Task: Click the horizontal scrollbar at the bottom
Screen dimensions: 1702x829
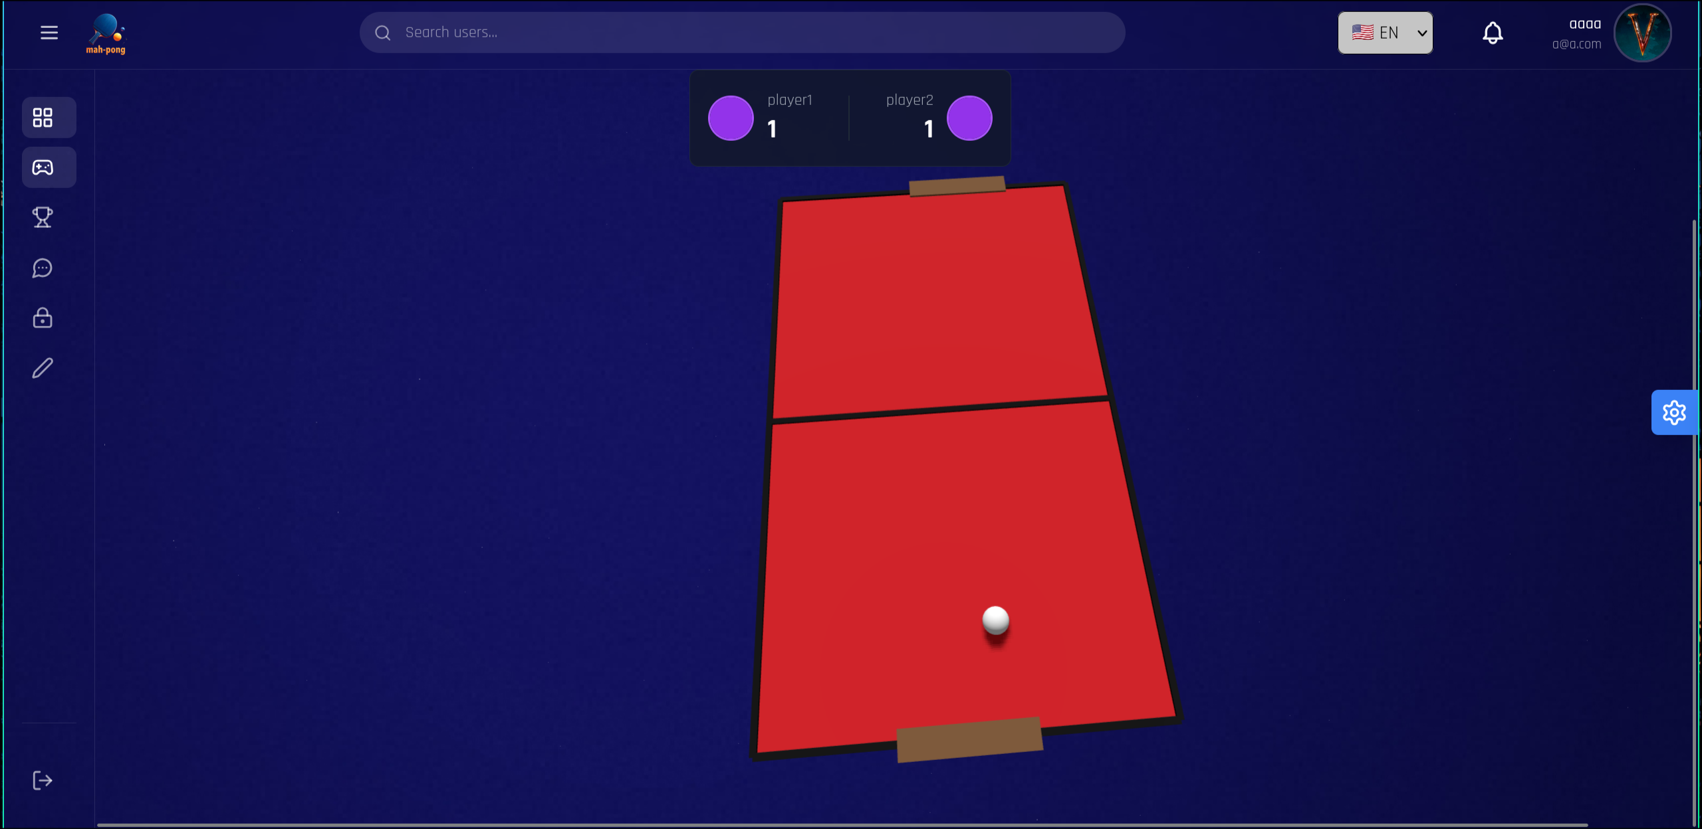Action: (842, 825)
